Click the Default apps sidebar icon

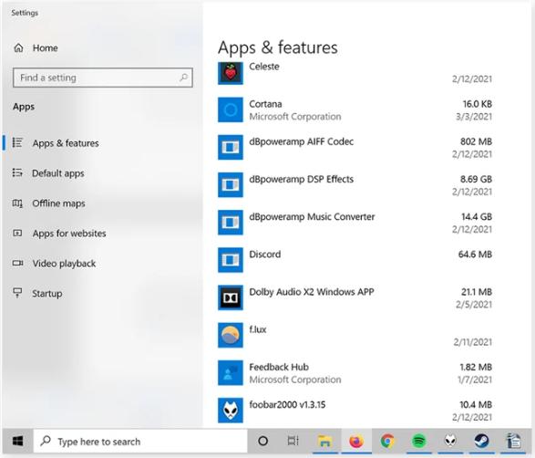click(x=17, y=172)
